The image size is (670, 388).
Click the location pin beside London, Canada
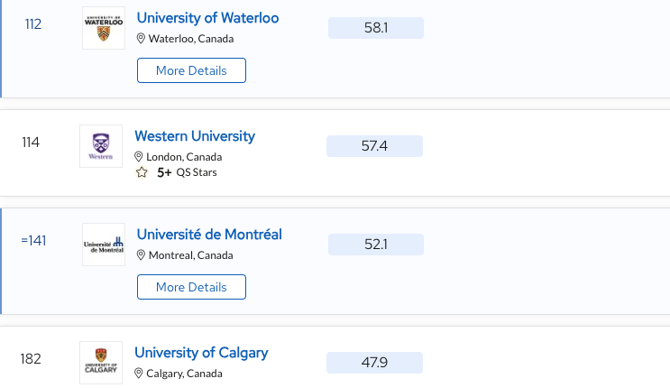[x=139, y=157]
